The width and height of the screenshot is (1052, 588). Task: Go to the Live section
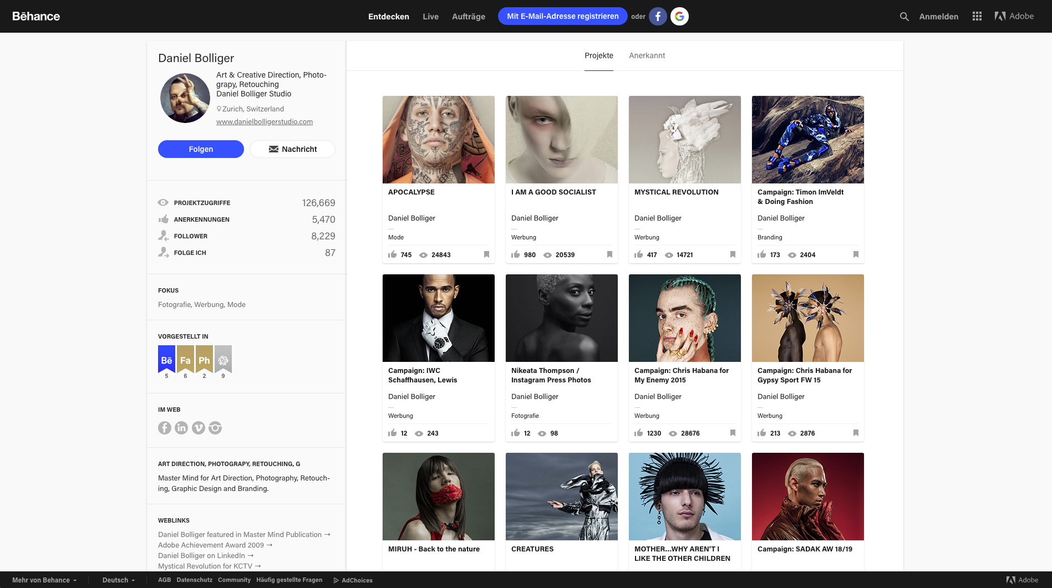(x=430, y=17)
